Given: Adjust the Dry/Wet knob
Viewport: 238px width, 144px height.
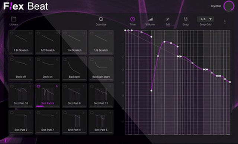Looking at the screenshot, I should pos(229,6).
